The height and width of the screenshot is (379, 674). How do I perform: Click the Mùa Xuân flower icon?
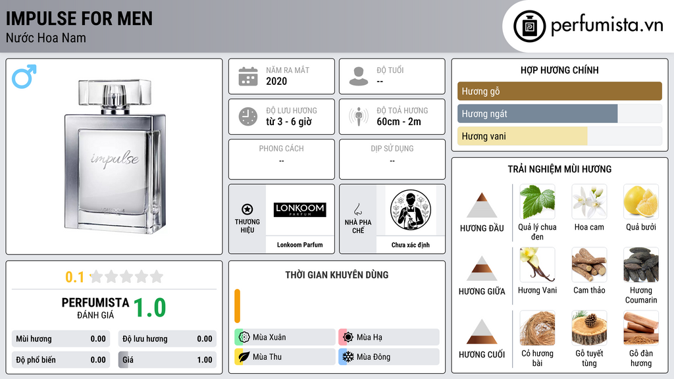coord(244,337)
